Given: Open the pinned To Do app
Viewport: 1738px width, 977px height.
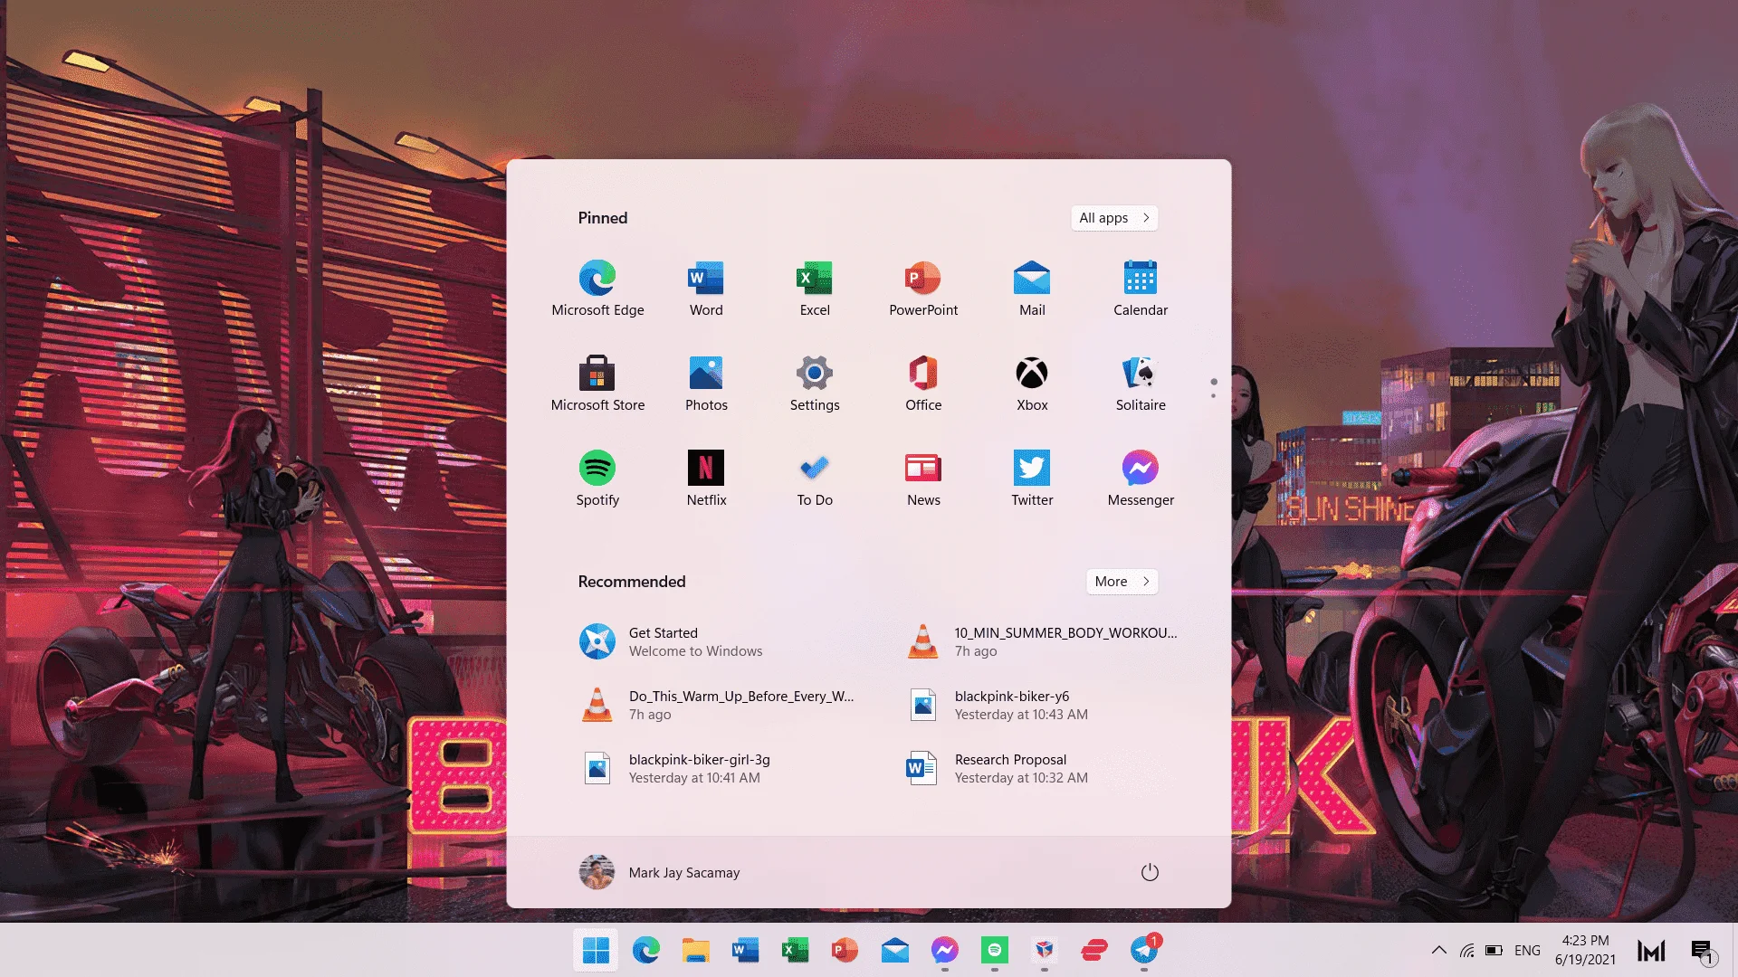Looking at the screenshot, I should pyautogui.click(x=815, y=479).
